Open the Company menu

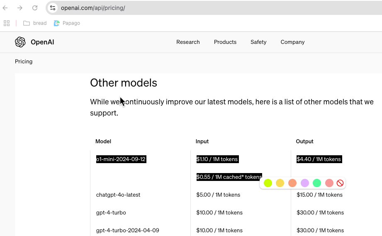click(292, 42)
